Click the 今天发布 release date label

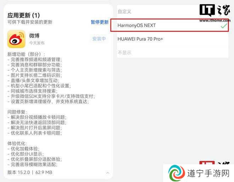point(37,43)
